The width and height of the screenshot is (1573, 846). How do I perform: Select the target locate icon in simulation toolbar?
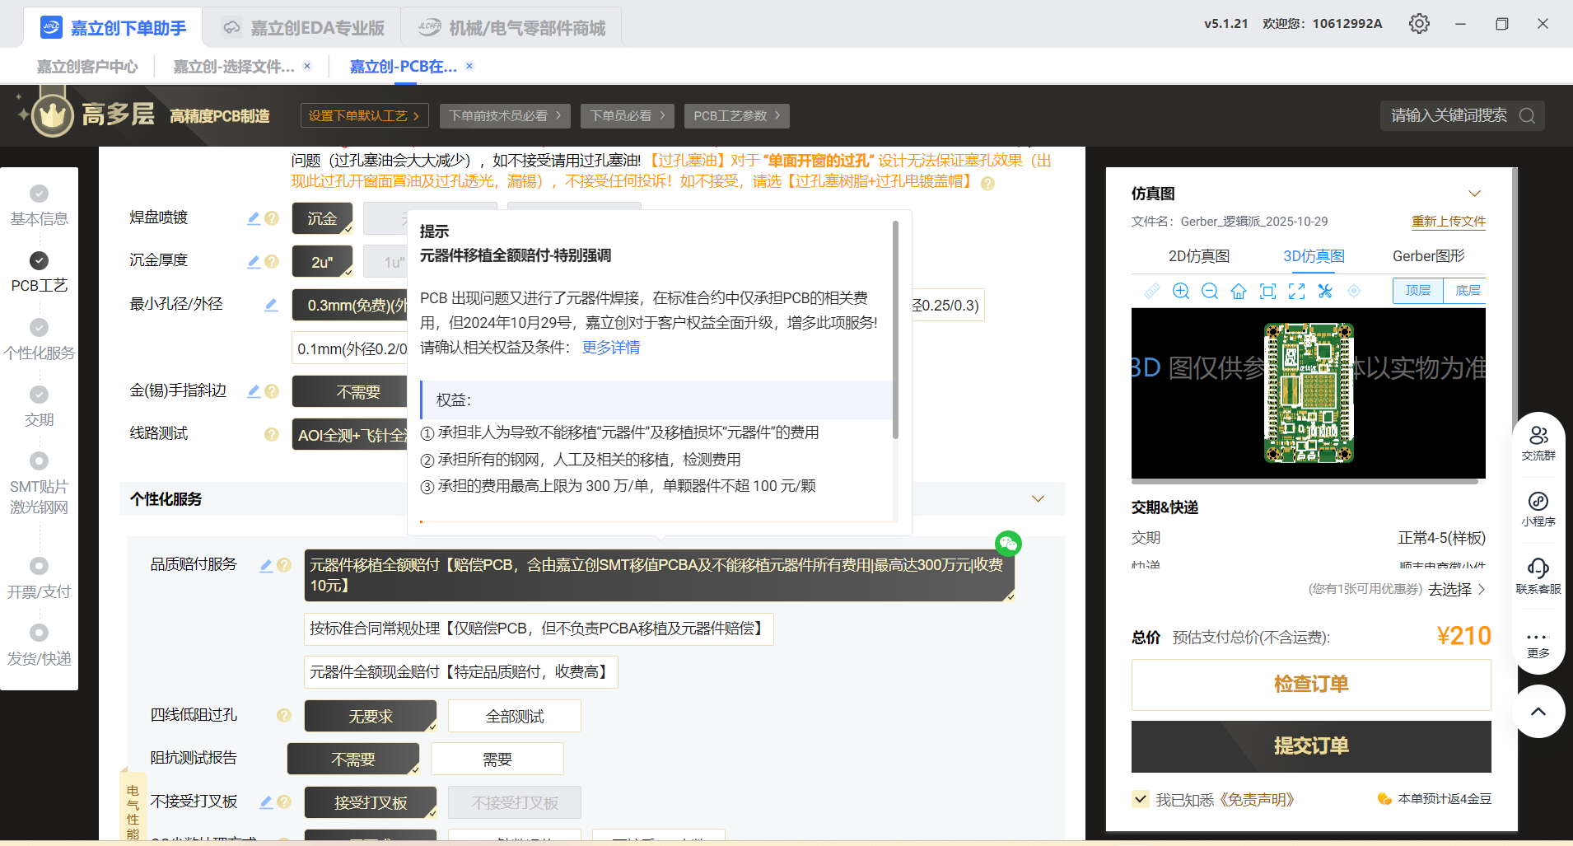point(1354,291)
